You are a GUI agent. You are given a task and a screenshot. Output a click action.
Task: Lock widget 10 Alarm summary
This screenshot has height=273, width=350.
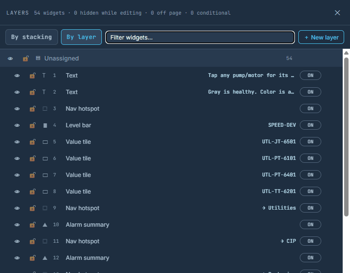click(x=33, y=225)
